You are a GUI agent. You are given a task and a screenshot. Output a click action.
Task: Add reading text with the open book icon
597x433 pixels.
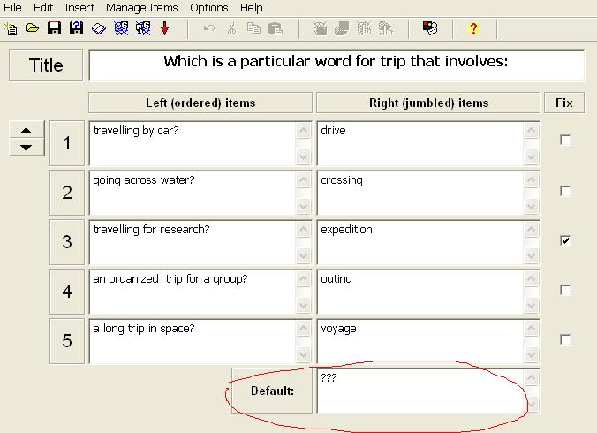(99, 28)
